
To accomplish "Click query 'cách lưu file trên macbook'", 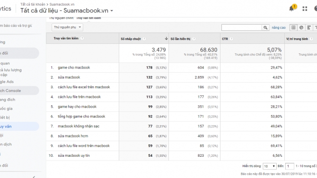I will coord(79,97).
